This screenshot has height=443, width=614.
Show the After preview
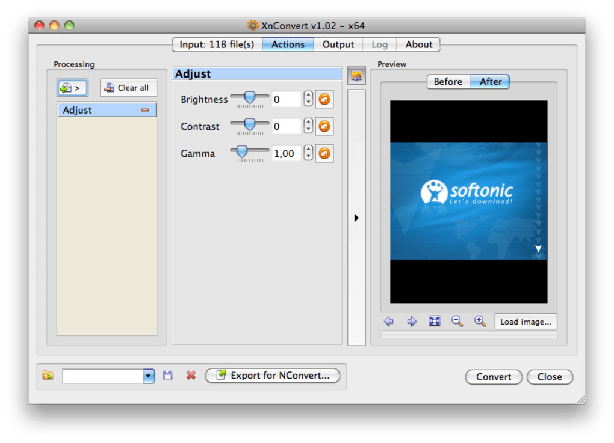[490, 82]
